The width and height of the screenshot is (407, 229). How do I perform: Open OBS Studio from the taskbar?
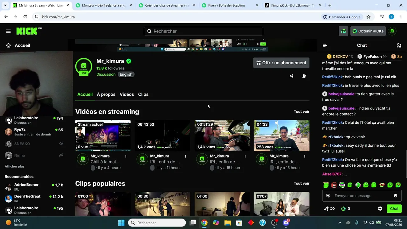pos(274,223)
